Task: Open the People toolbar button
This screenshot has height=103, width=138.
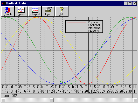Action: (x=8, y=11)
